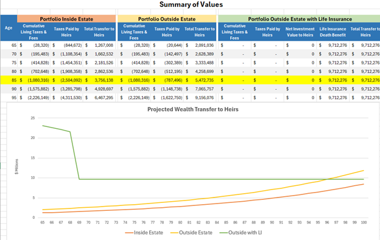Click the (1,454,351) cell
The width and height of the screenshot is (380, 240).
point(66,63)
